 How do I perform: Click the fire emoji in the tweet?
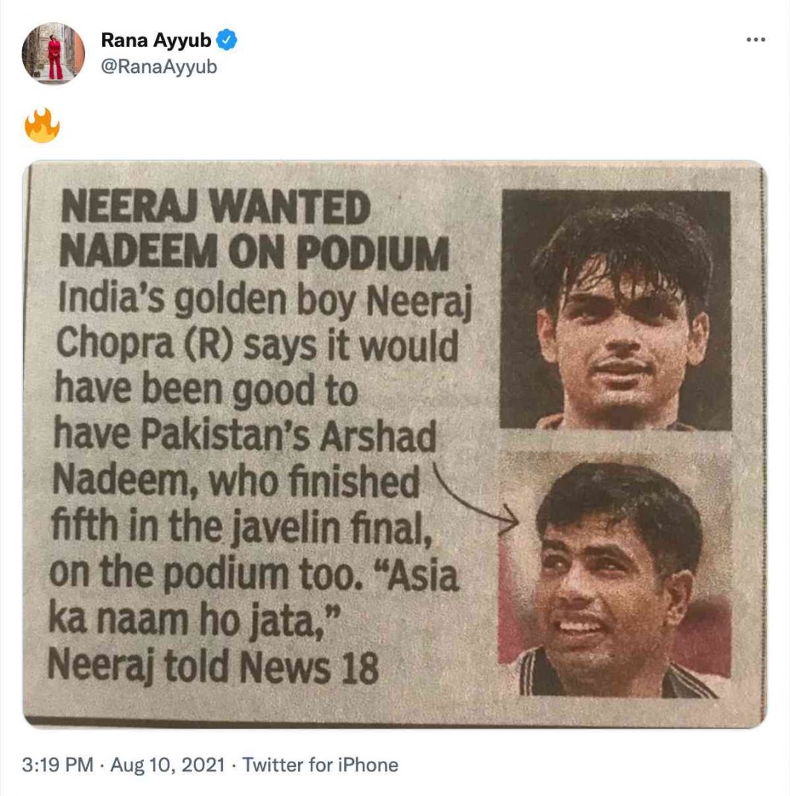point(42,125)
